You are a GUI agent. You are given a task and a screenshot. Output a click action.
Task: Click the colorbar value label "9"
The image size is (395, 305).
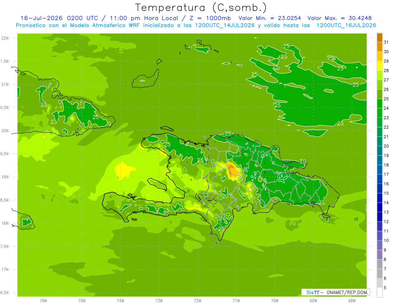(x=385, y=250)
